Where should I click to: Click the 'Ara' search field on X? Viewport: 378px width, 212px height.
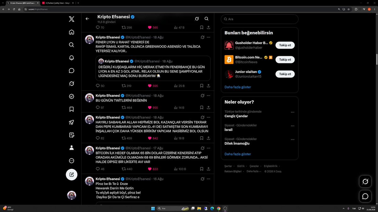coord(260,19)
